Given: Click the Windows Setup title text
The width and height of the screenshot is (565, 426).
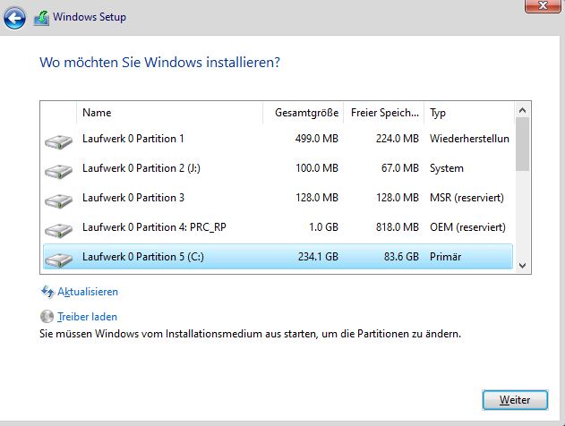Looking at the screenshot, I should pyautogui.click(x=90, y=17).
